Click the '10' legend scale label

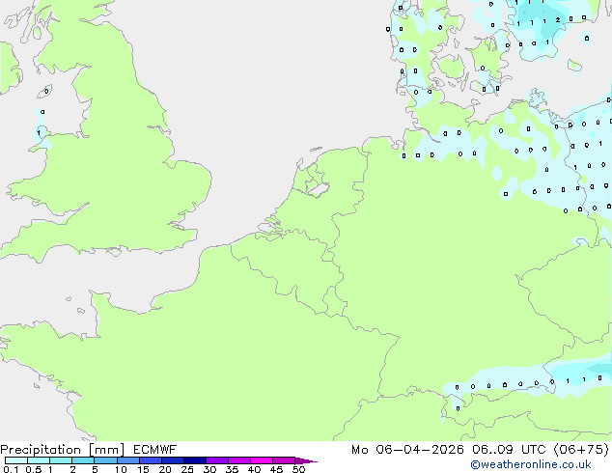click(x=121, y=469)
